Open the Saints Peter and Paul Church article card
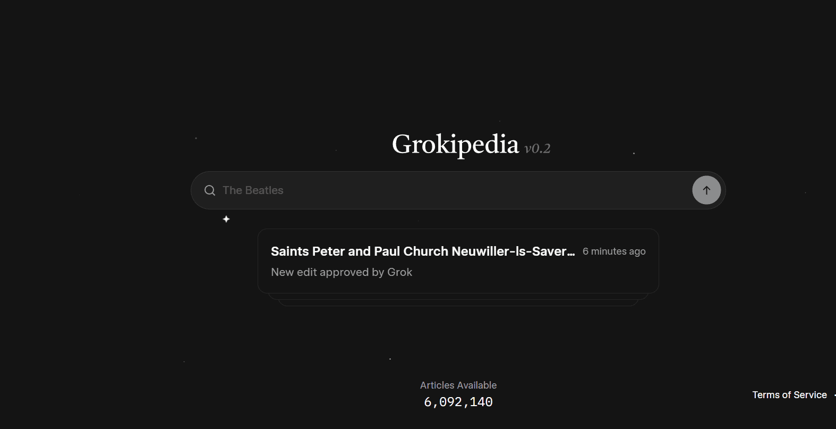This screenshot has width=836, height=429. [422, 251]
